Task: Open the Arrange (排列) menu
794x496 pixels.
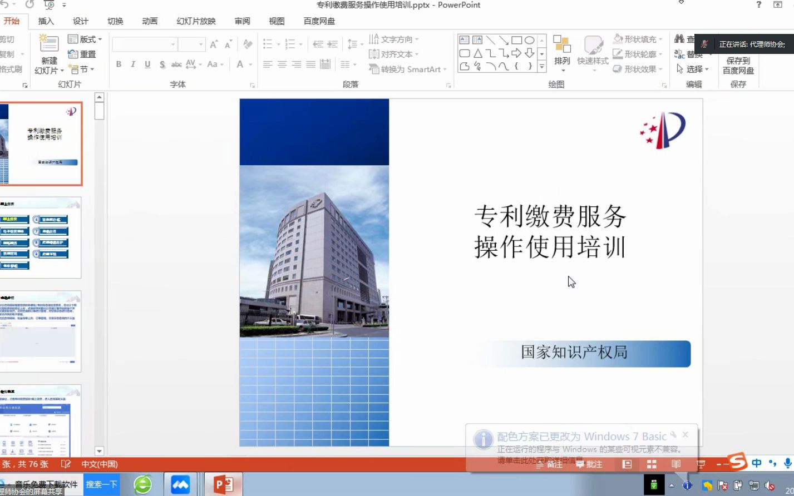Action: coord(562,53)
